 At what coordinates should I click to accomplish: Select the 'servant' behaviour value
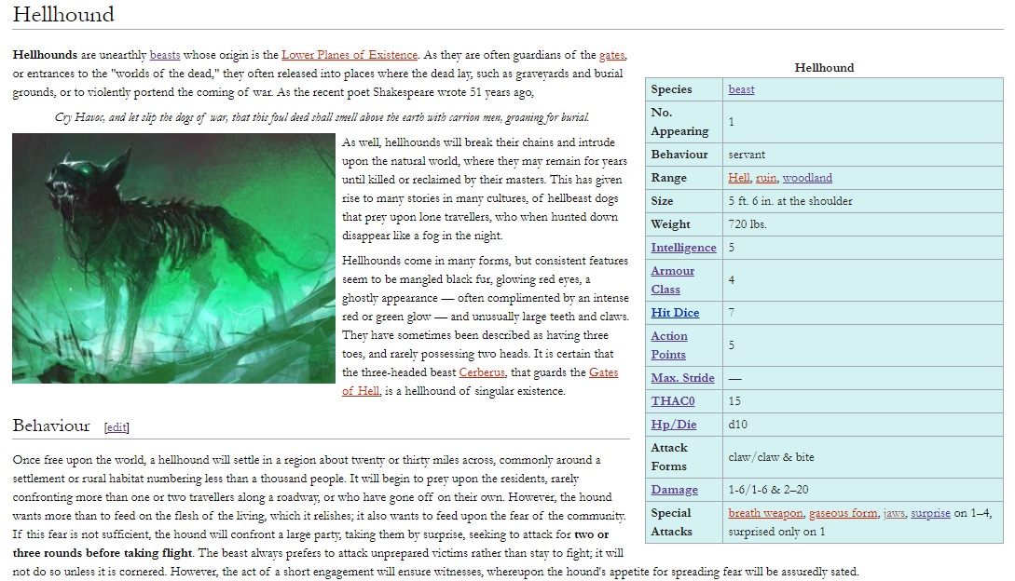click(x=747, y=155)
